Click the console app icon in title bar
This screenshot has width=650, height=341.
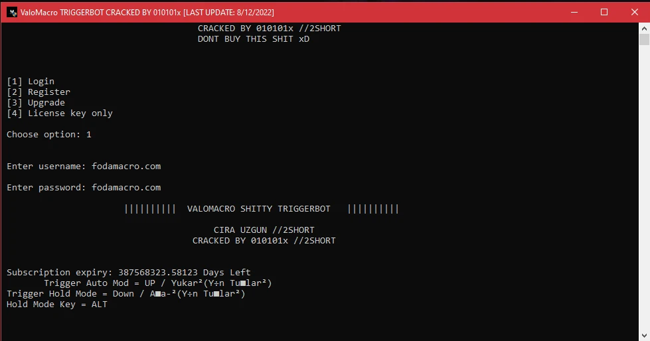[12, 12]
